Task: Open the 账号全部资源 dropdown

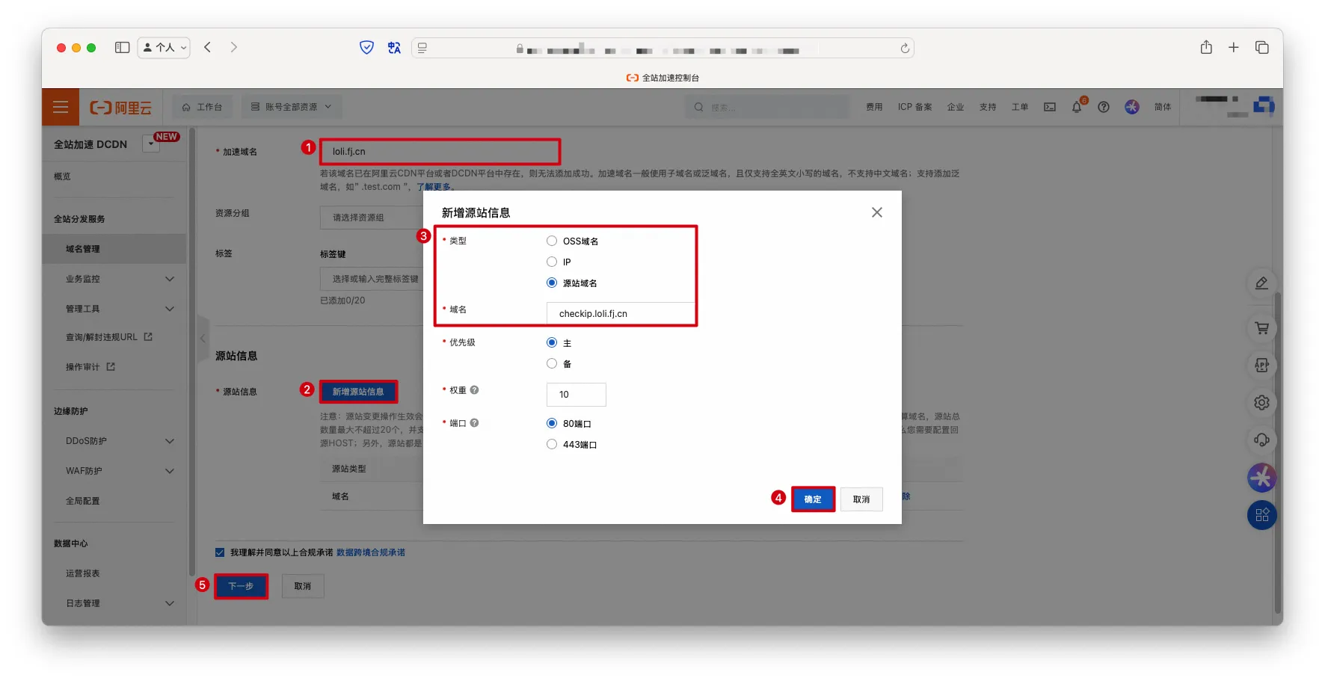Action: click(x=291, y=107)
